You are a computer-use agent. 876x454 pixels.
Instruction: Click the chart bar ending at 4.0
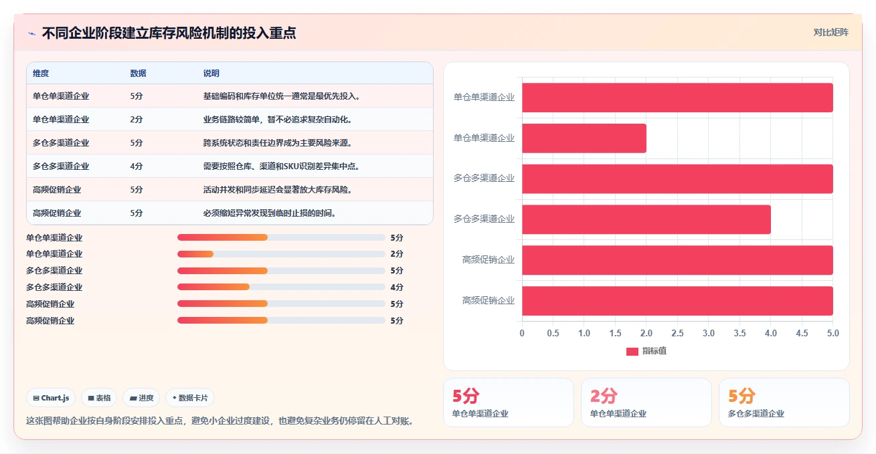pyautogui.click(x=646, y=219)
